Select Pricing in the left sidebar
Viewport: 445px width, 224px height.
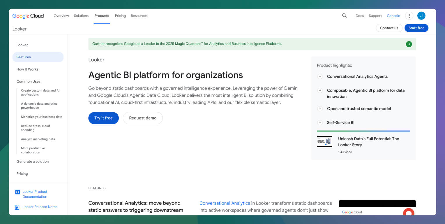click(x=22, y=174)
